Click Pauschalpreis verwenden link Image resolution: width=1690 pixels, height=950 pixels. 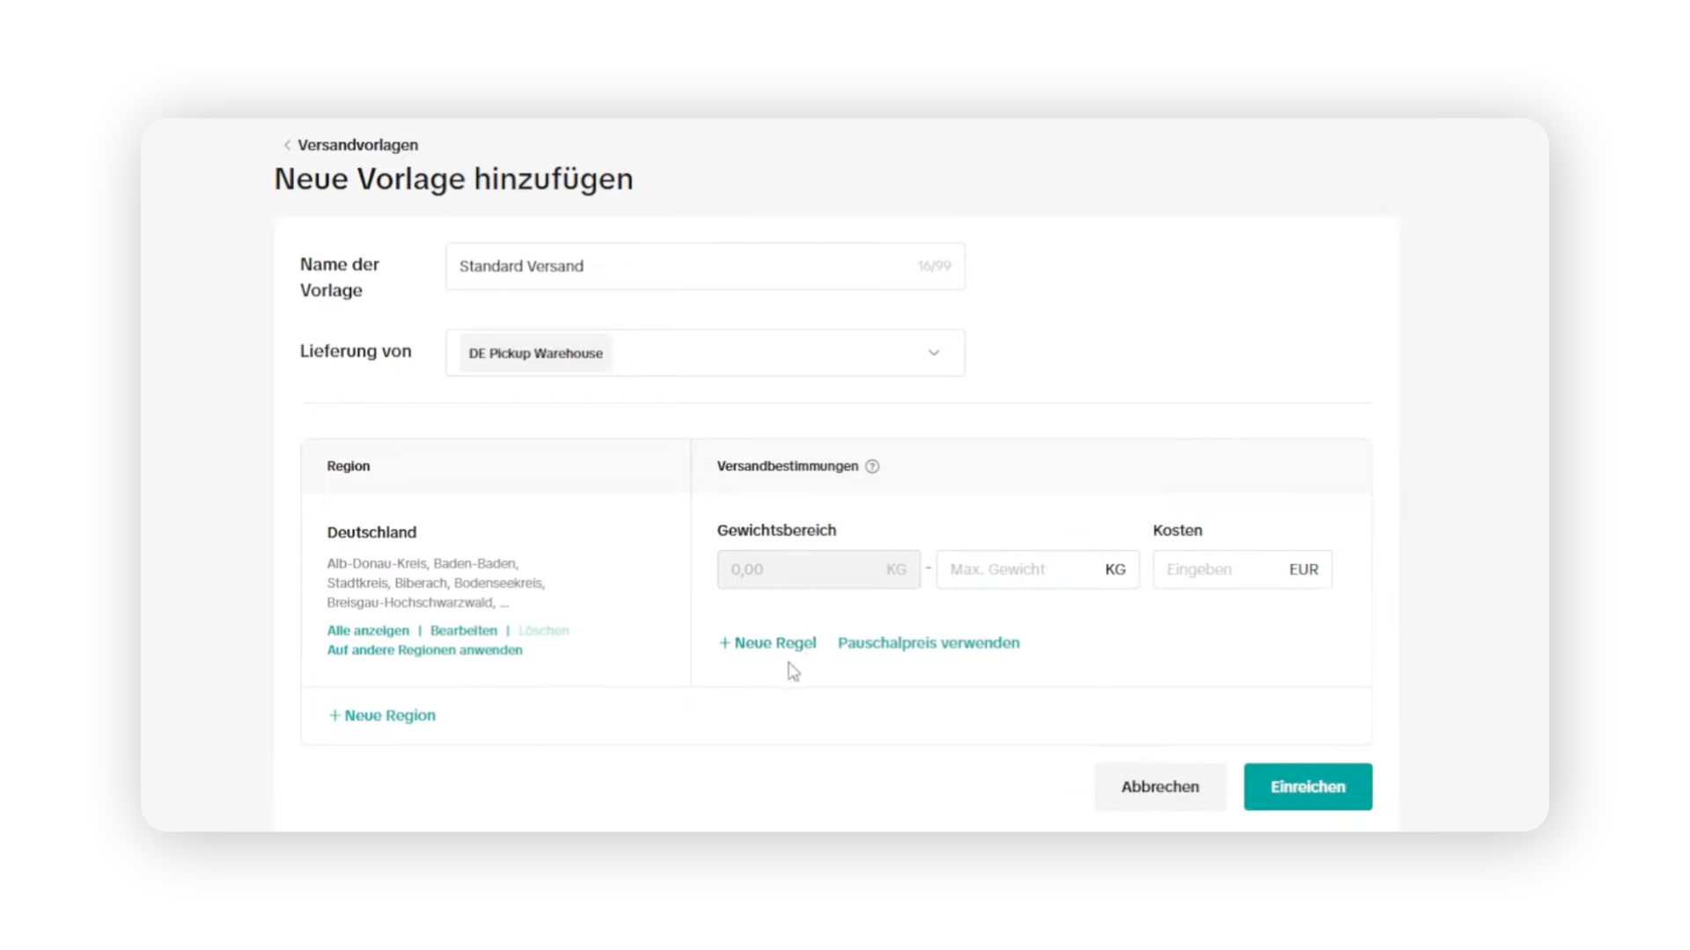[929, 643]
